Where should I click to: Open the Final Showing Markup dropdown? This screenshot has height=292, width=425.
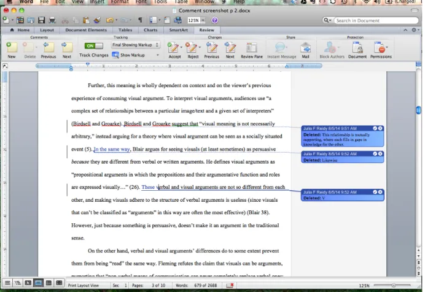136,45
